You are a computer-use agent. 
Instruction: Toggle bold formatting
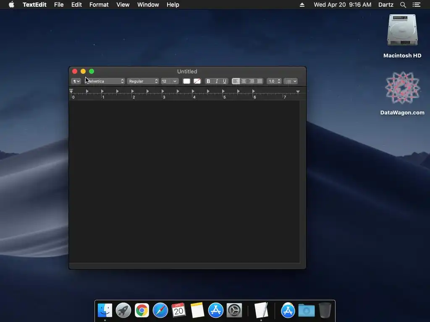point(208,81)
